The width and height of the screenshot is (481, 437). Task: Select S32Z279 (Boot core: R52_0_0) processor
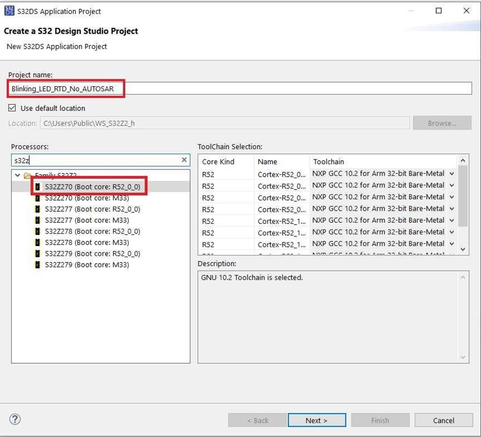93,254
